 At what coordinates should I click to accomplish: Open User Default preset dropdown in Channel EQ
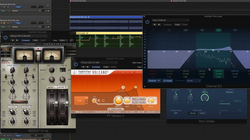coord(170,20)
